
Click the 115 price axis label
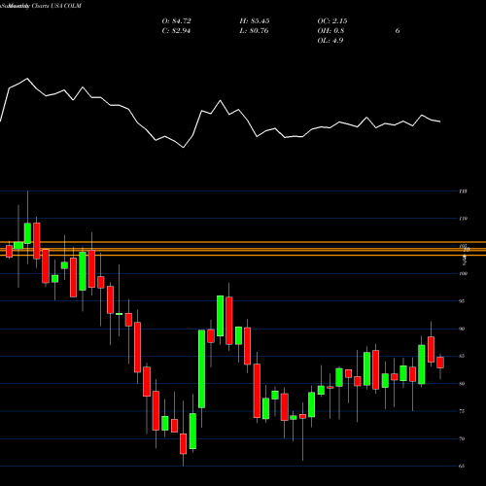pos(463,191)
